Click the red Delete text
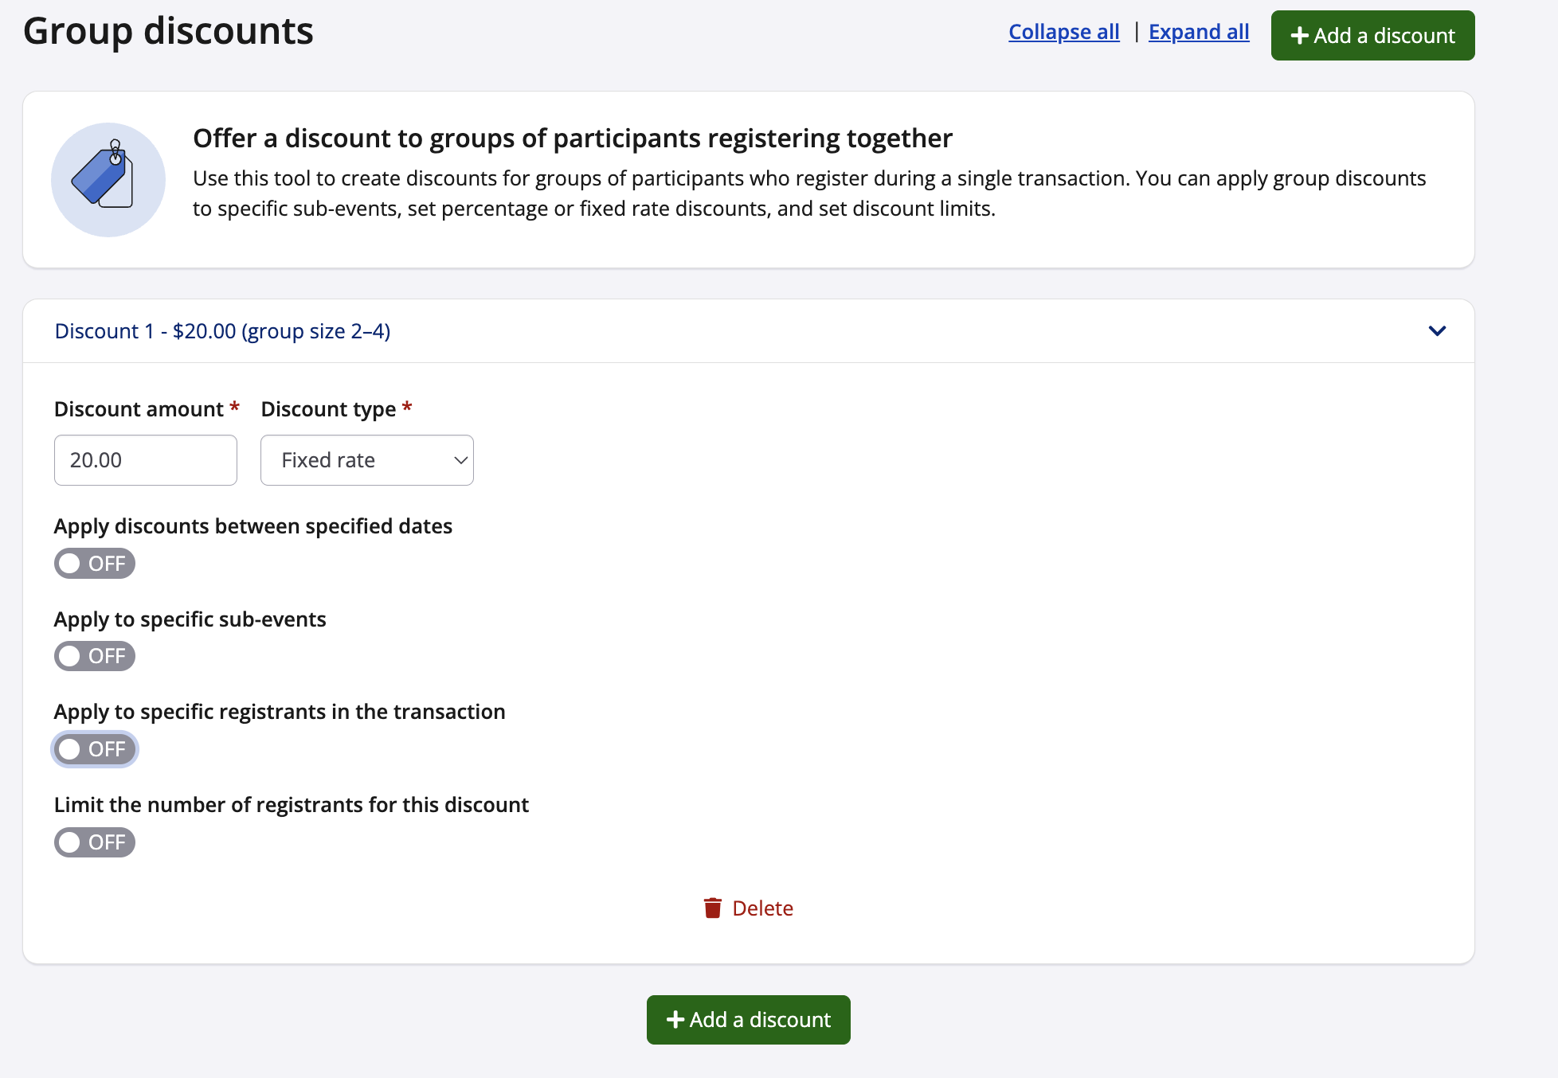 762,908
